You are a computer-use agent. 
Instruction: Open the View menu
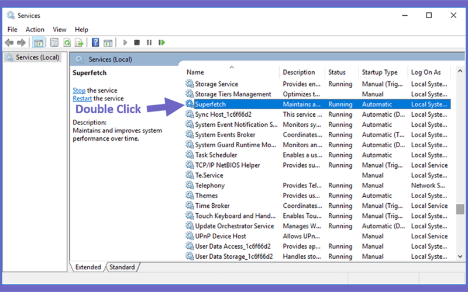coord(60,30)
